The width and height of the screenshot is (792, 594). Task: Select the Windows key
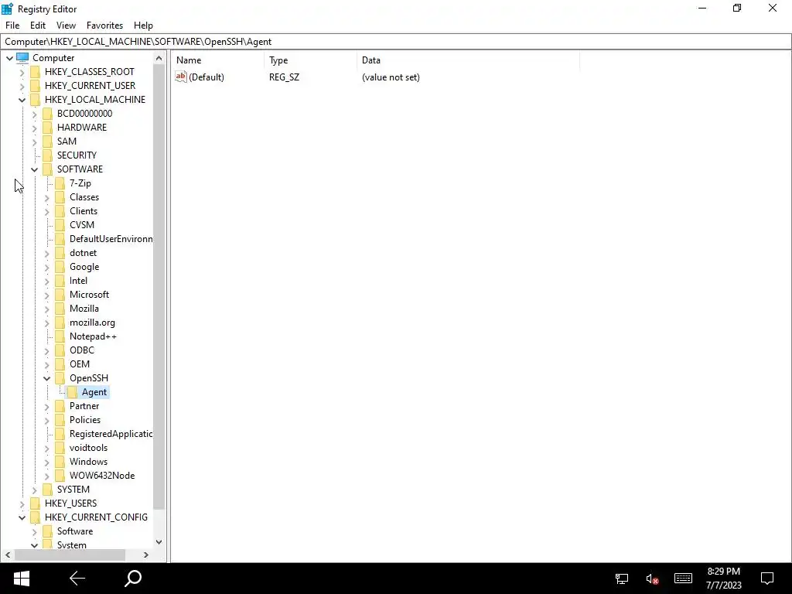[88, 462]
